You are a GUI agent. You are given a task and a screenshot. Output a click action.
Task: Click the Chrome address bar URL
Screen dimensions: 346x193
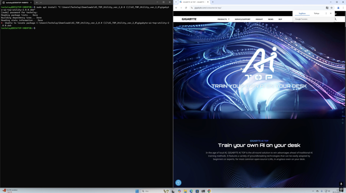pos(208,8)
